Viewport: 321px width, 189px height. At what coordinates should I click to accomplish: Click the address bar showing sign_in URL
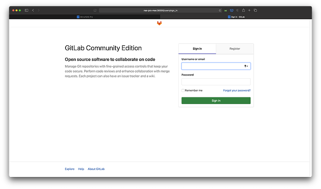(160, 10)
